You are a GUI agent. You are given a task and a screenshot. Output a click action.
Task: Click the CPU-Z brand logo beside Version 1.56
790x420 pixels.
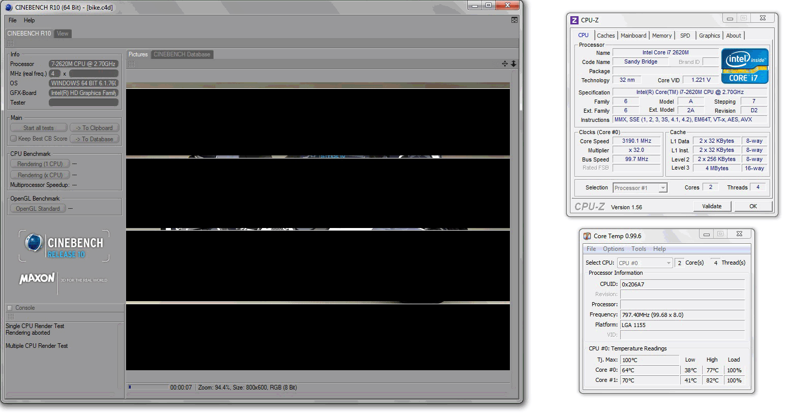[590, 207]
